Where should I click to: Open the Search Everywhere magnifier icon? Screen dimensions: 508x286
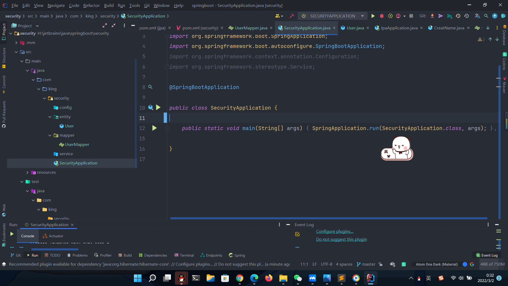click(486, 16)
